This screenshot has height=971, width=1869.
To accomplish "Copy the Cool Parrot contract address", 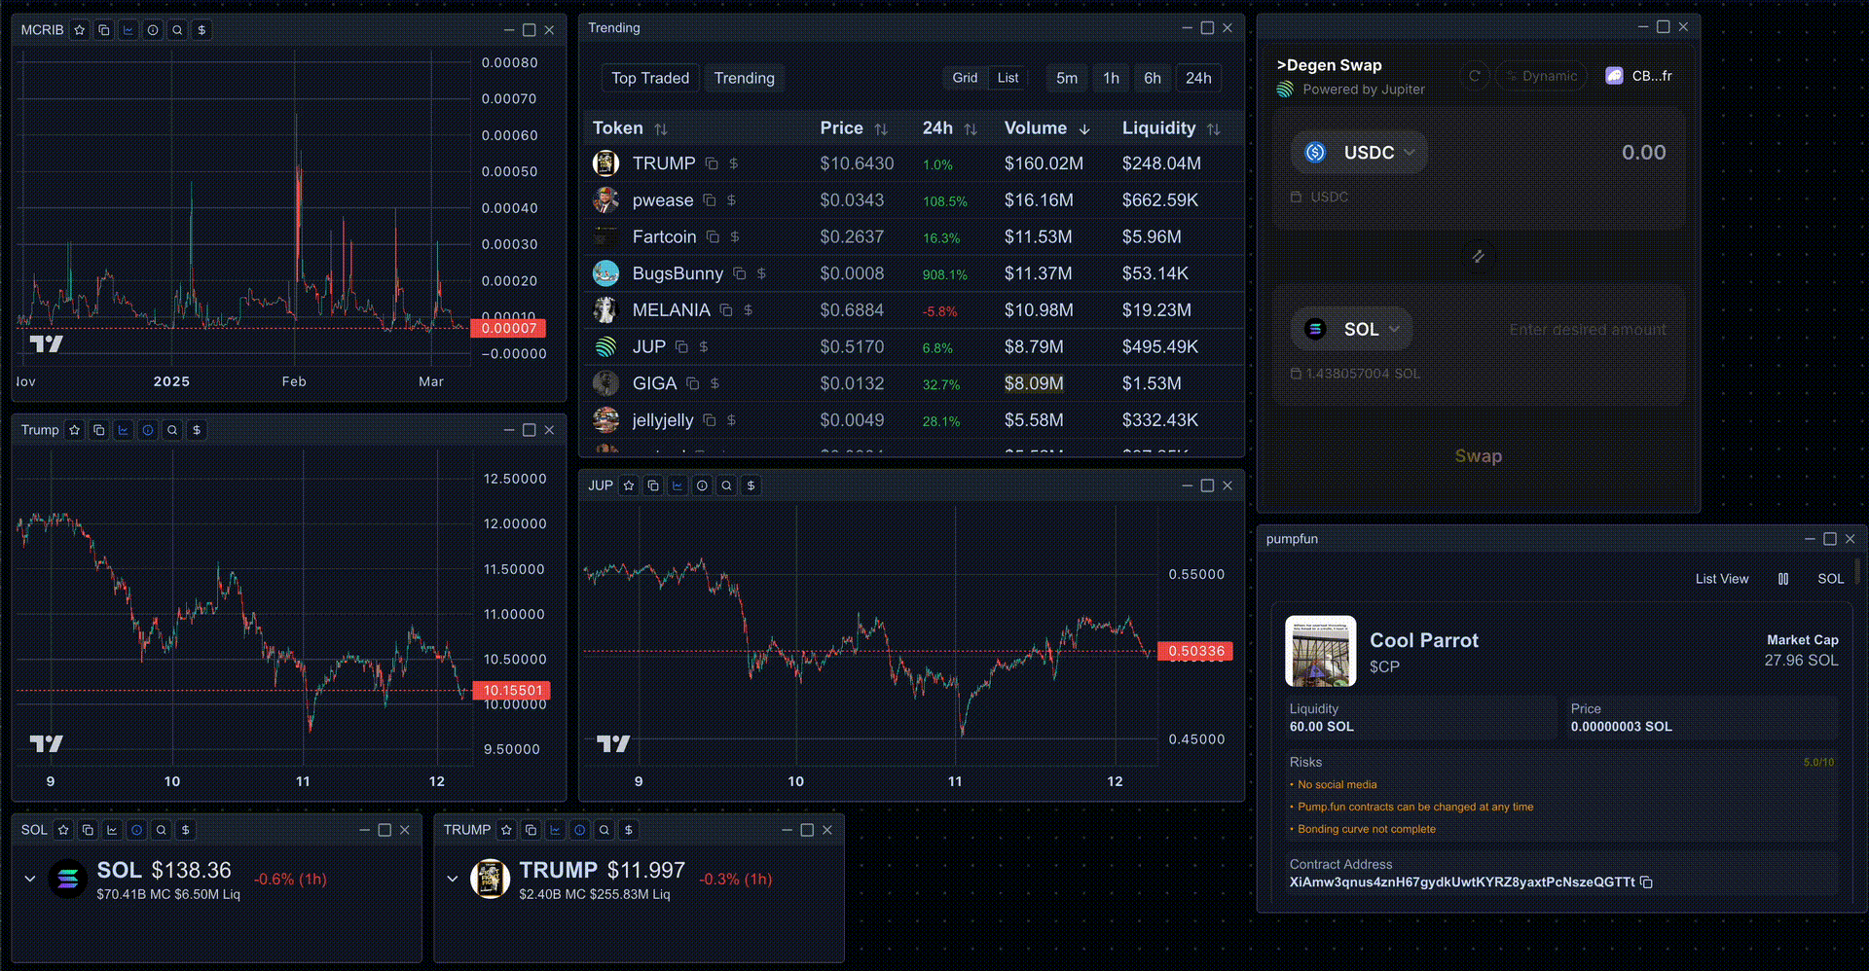I will click(1646, 882).
